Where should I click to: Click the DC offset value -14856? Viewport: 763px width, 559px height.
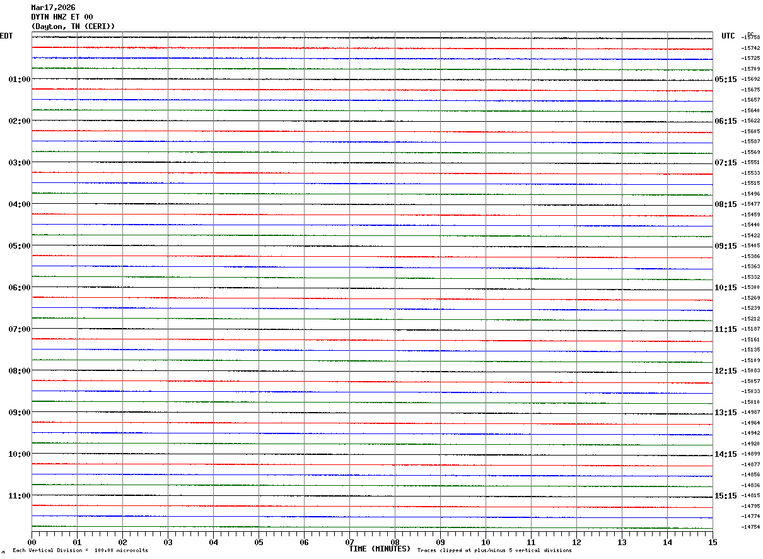[751, 475]
